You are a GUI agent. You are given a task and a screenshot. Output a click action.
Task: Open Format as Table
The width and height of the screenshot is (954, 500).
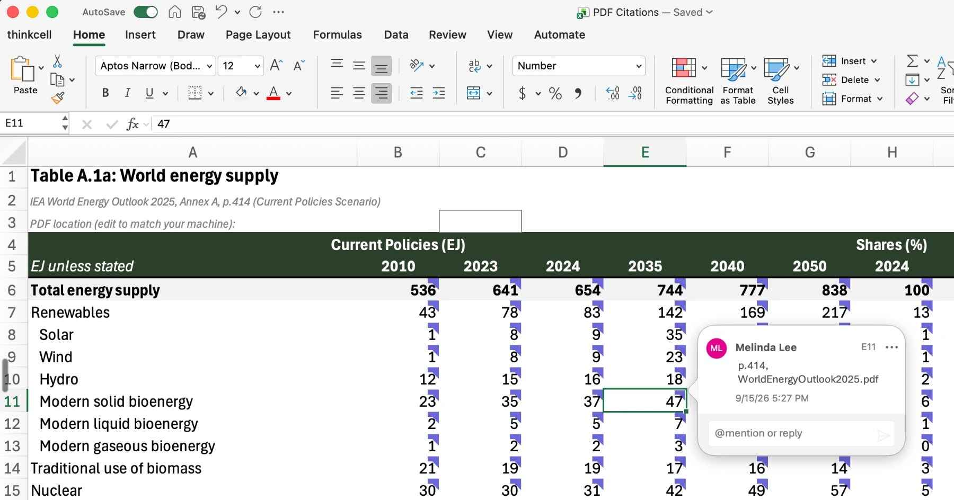(x=738, y=81)
